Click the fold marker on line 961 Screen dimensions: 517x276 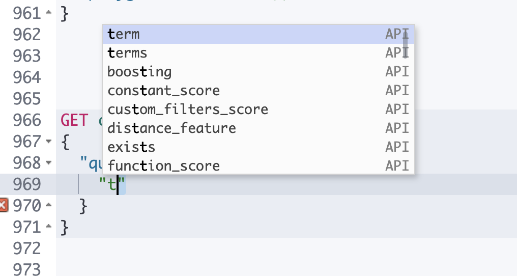pos(48,12)
